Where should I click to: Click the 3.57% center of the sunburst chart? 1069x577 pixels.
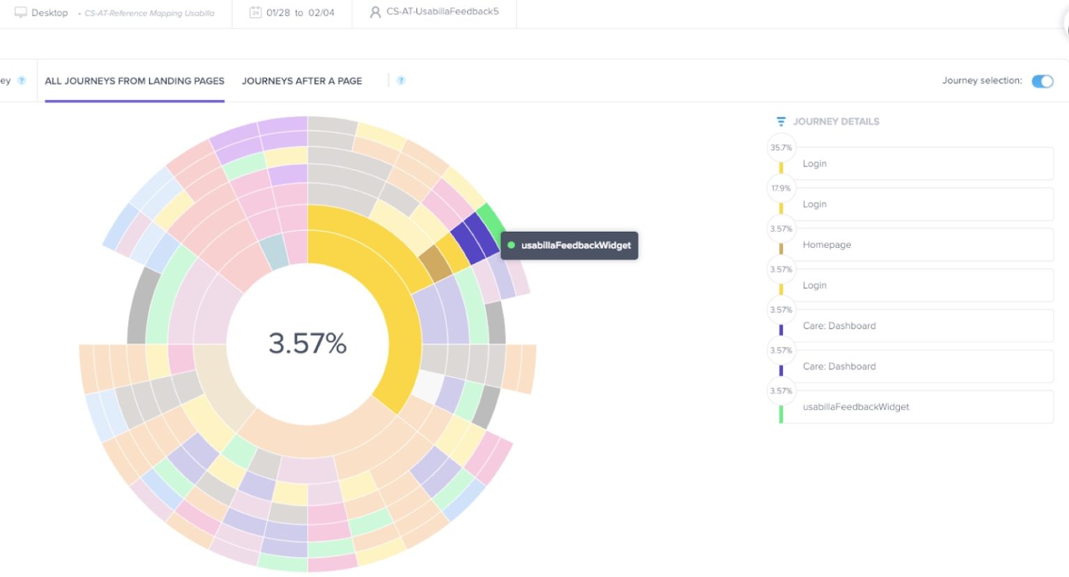click(306, 342)
